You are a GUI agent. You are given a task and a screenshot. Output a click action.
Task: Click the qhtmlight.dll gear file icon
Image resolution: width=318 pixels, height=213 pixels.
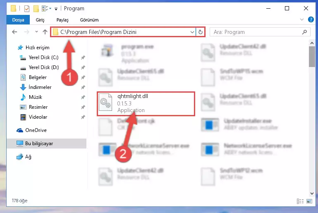coord(105,102)
